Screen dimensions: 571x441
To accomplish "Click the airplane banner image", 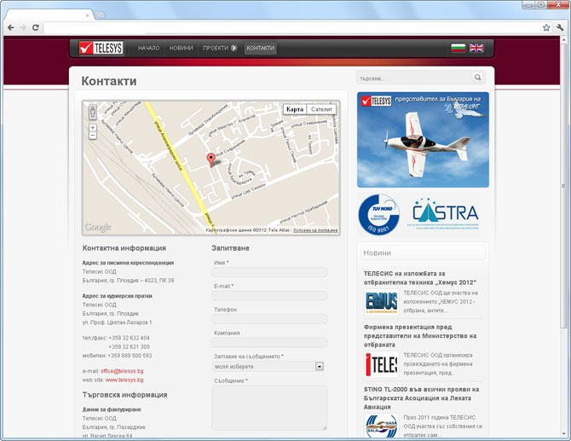I will (423, 140).
